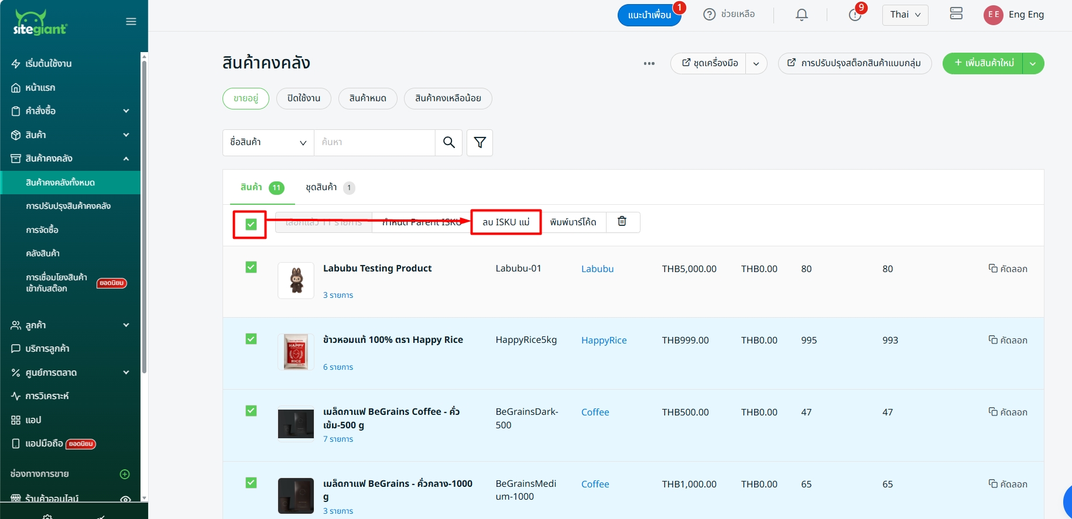
Task: Click the server layout icon in header
Action: point(956,14)
